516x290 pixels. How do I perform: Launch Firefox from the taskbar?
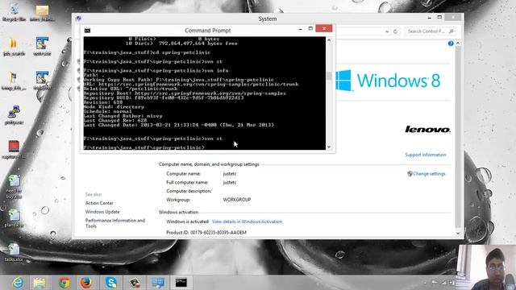tap(86, 283)
